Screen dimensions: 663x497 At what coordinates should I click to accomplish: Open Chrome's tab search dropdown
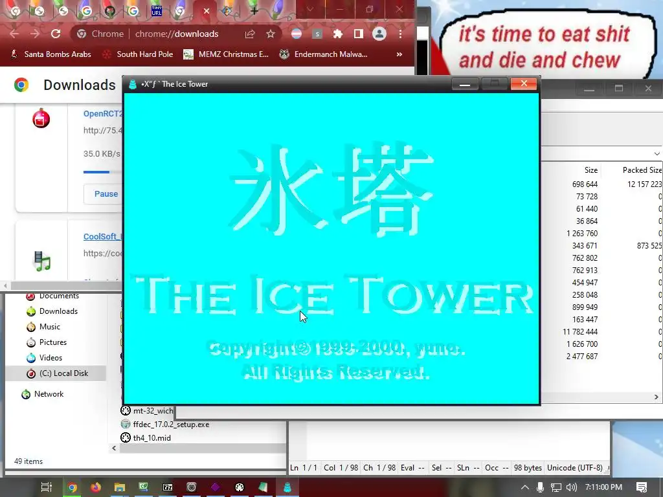coord(310,9)
